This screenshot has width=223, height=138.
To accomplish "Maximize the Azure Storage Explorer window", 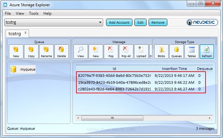I will tap(201, 4).
